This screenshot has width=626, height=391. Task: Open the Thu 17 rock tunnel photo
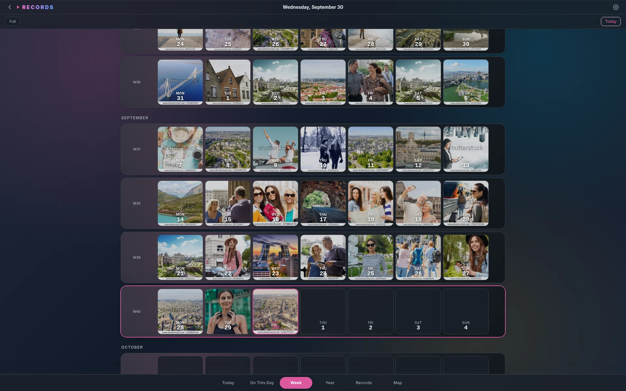pos(323,203)
